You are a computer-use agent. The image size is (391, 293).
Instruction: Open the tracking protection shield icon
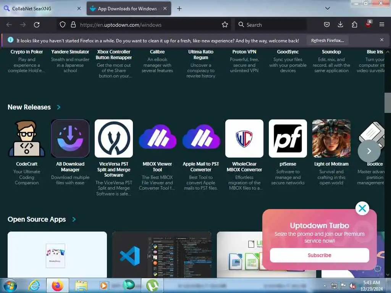[63, 25]
